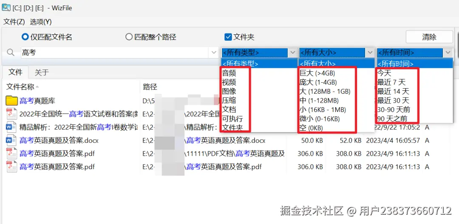Select <所有大小> entry in open list
Image resolution: width=459 pixels, height=224 pixels.
click(336, 63)
